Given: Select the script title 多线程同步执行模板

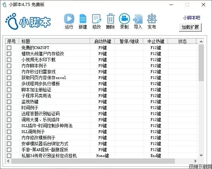Looking at the screenshot, I should click(40, 84).
